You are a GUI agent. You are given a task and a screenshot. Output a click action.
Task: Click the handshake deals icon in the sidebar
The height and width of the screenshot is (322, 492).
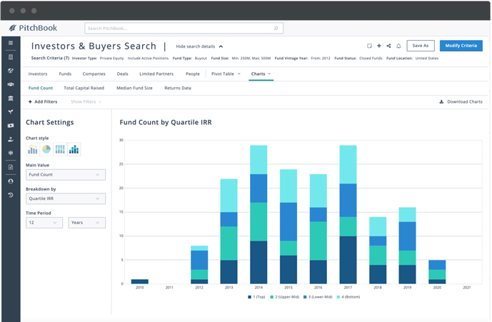pos(11,84)
